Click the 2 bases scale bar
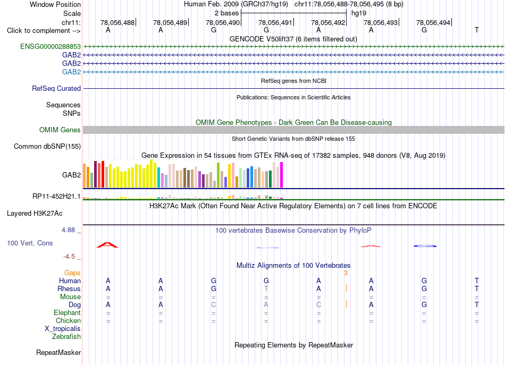This screenshot has width=505, height=365. click(x=293, y=13)
